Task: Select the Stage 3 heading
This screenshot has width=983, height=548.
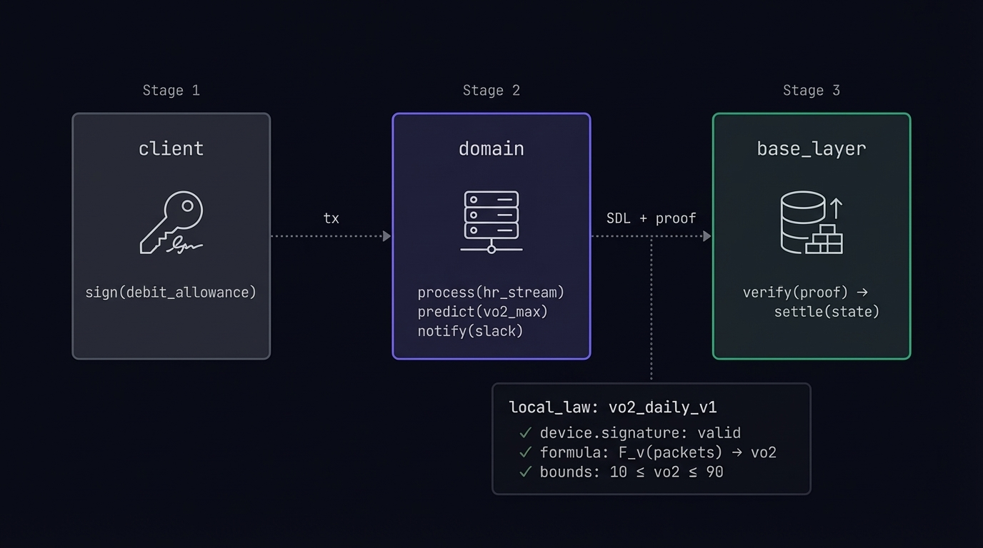Action: 811,90
